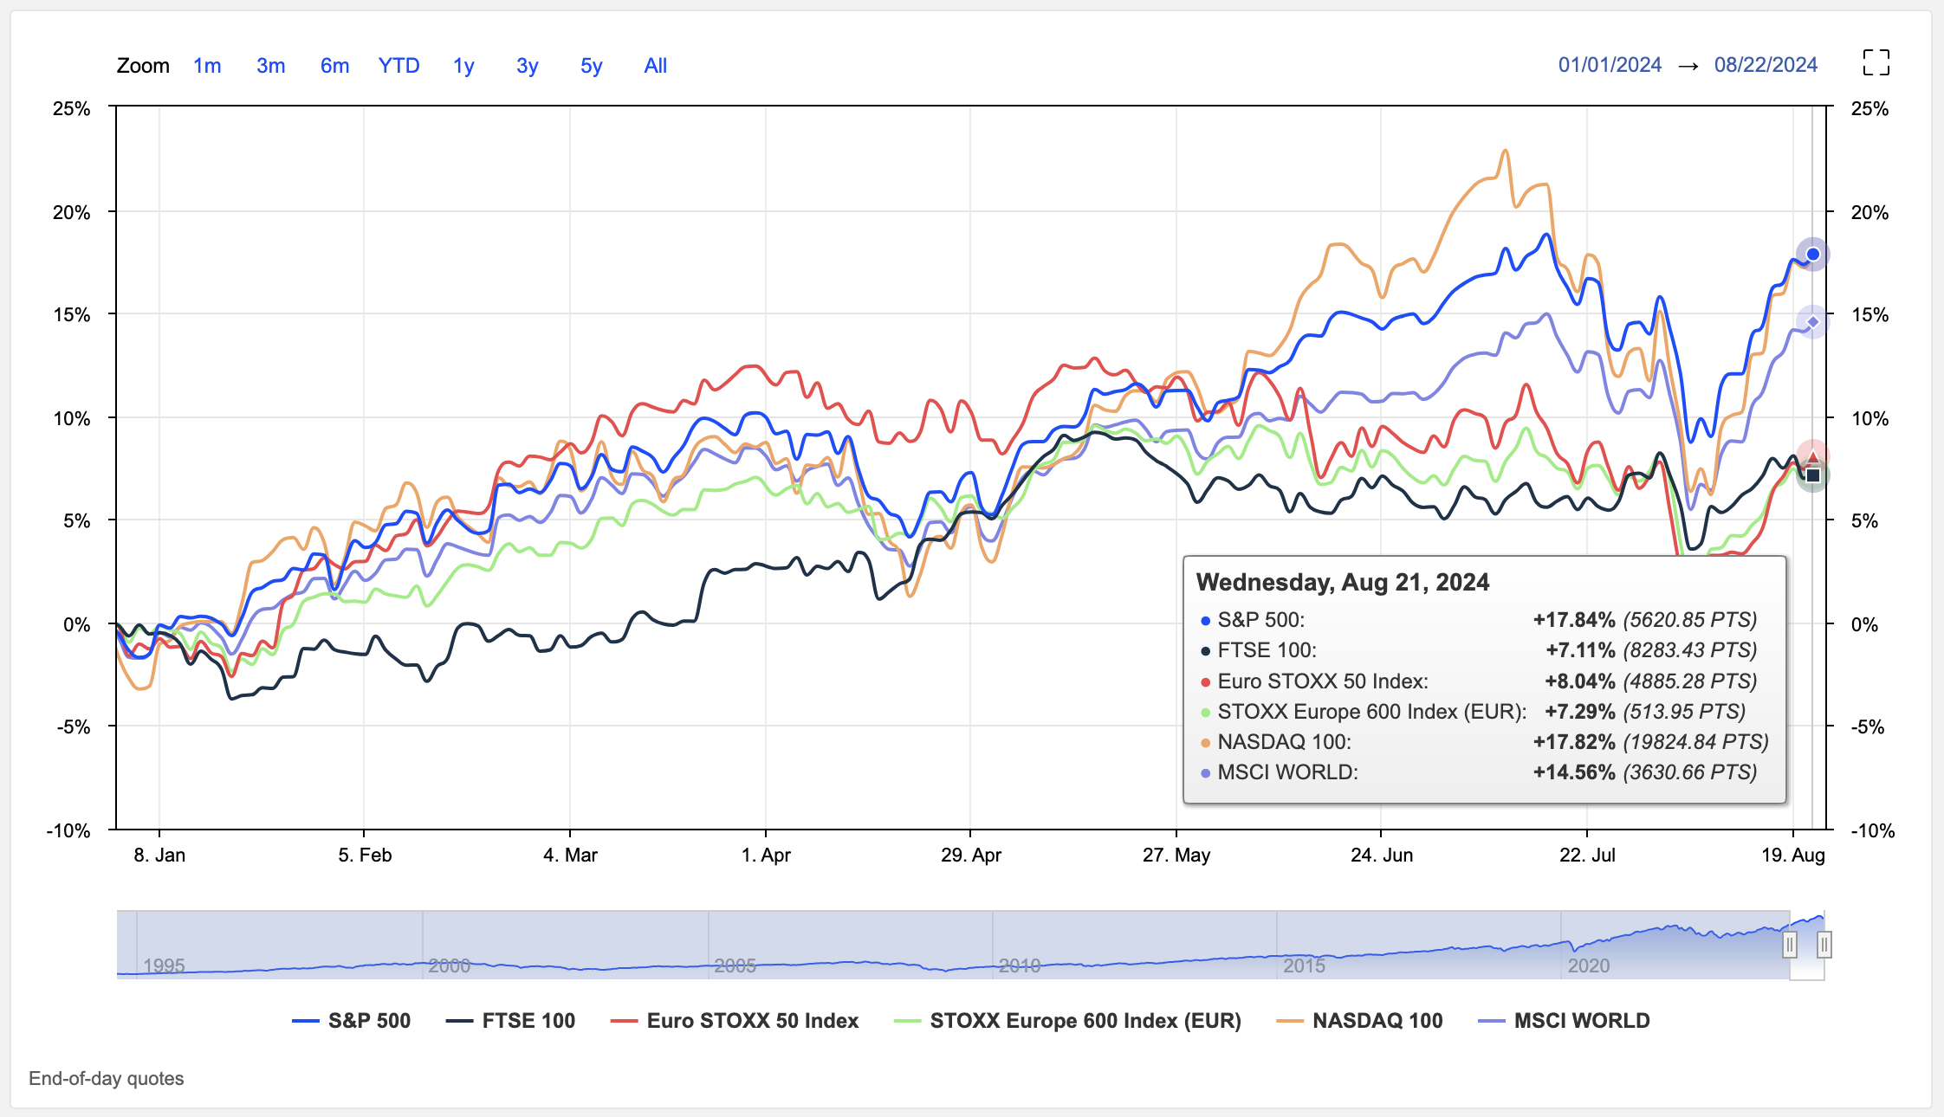Click the 27. May axis label
Image resolution: width=1944 pixels, height=1117 pixels.
coord(1176,856)
